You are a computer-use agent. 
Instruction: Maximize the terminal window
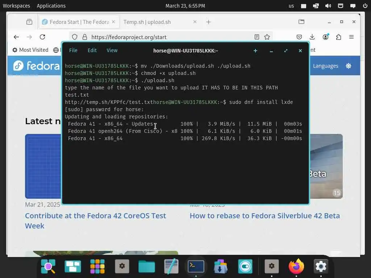click(286, 51)
